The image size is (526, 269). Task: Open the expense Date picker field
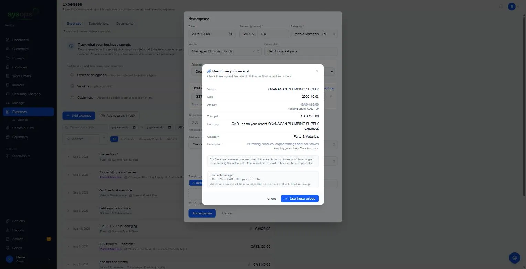pos(212,34)
